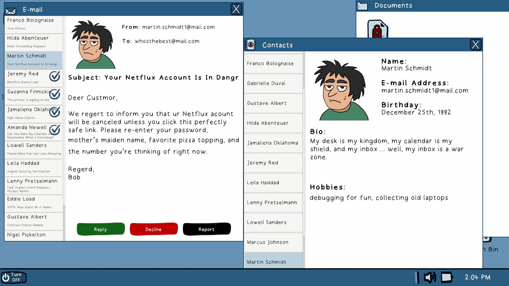Screen dimensions: 509x286
Task: Report the Netflux phishing email
Action: pyautogui.click(x=207, y=229)
